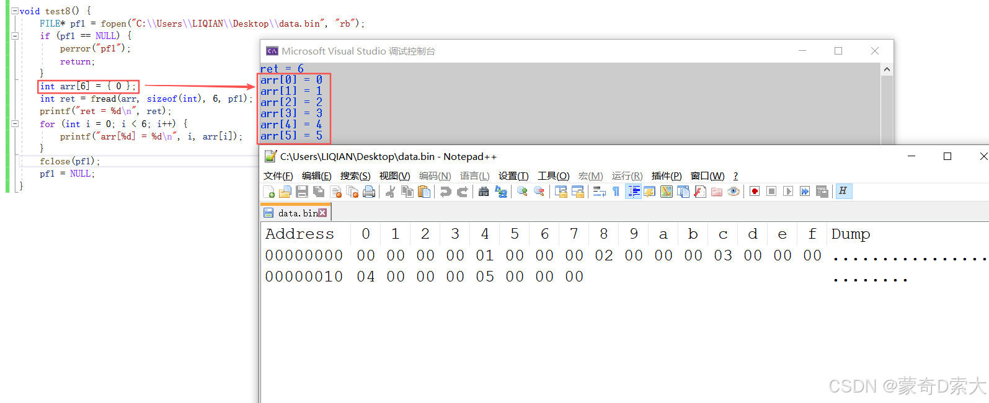The image size is (989, 403).
Task: Click the Folder as Workspace icon
Action: coord(717,192)
